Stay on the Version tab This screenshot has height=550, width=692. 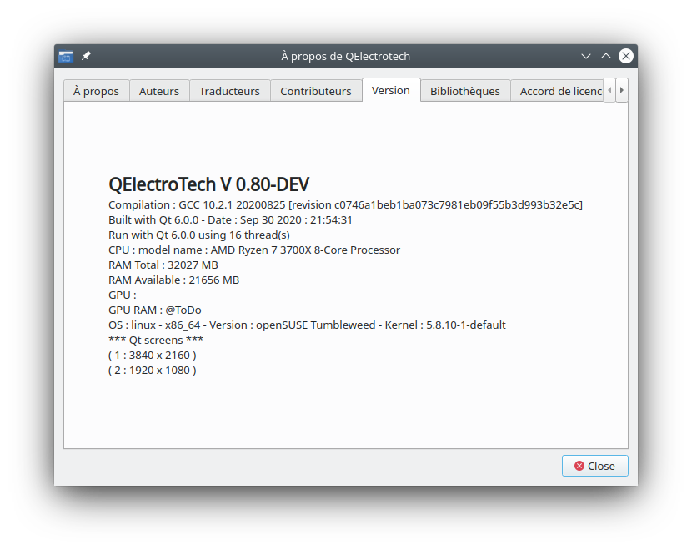click(x=390, y=89)
